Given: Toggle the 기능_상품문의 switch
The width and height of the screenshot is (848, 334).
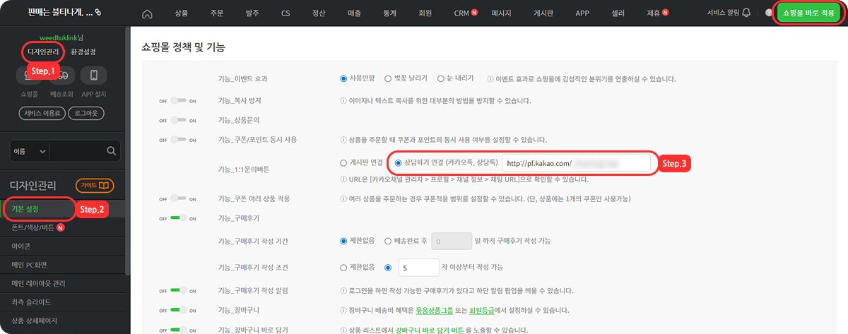Looking at the screenshot, I should tap(178, 121).
